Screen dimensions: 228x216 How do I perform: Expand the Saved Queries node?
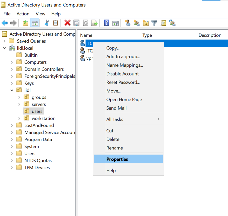[x=4, y=41]
